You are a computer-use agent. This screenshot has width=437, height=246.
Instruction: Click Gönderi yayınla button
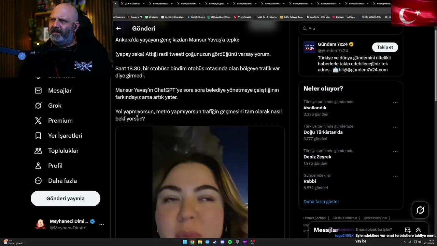66,199
